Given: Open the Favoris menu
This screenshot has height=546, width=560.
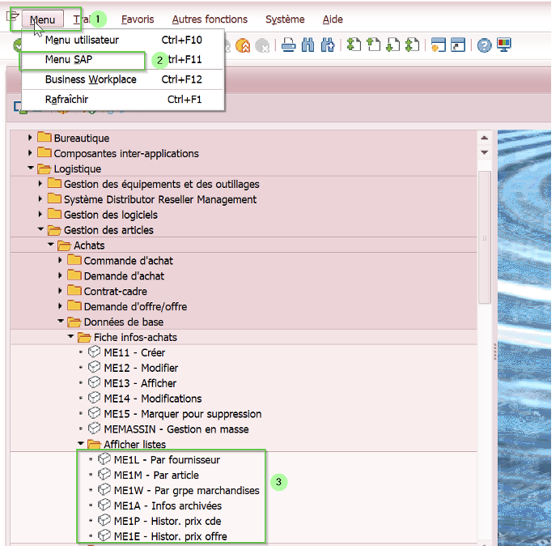Looking at the screenshot, I should point(136,19).
